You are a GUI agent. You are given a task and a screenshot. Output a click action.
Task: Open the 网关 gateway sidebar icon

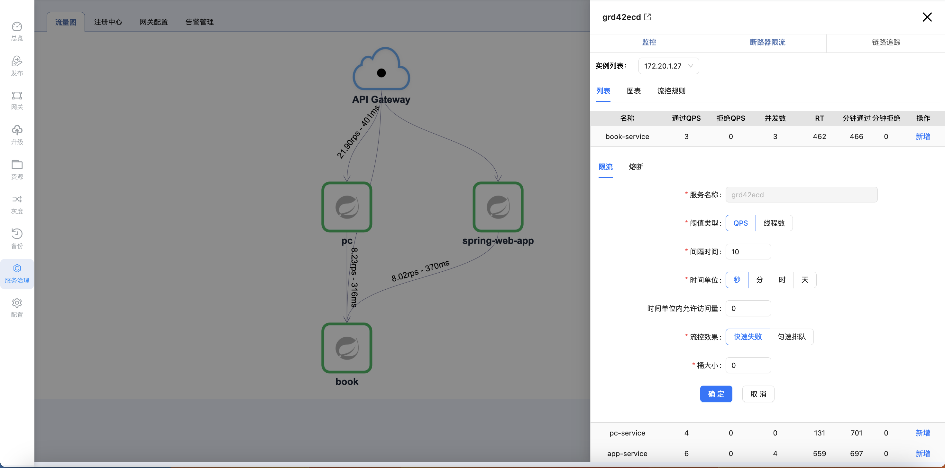[x=17, y=100]
